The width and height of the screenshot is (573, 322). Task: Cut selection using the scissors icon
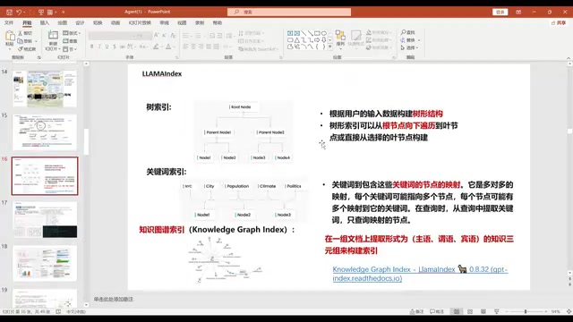tap(21, 33)
